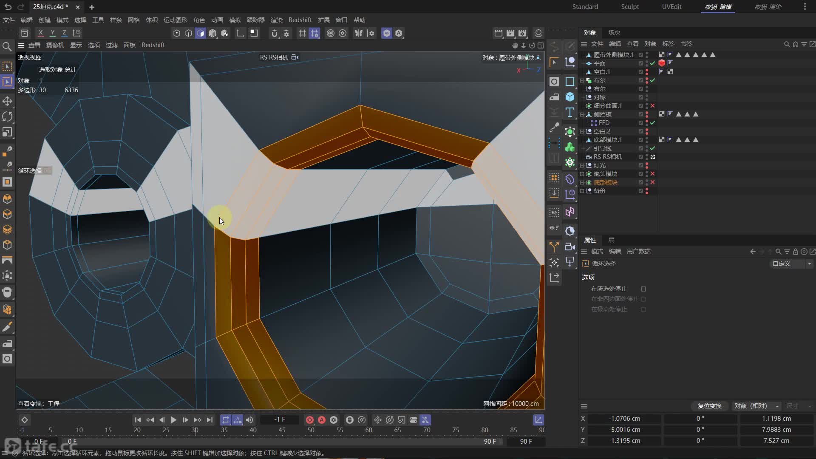The image size is (816, 459).
Task: Expand the 炮头模块 object hierarchy
Action: coord(582,174)
